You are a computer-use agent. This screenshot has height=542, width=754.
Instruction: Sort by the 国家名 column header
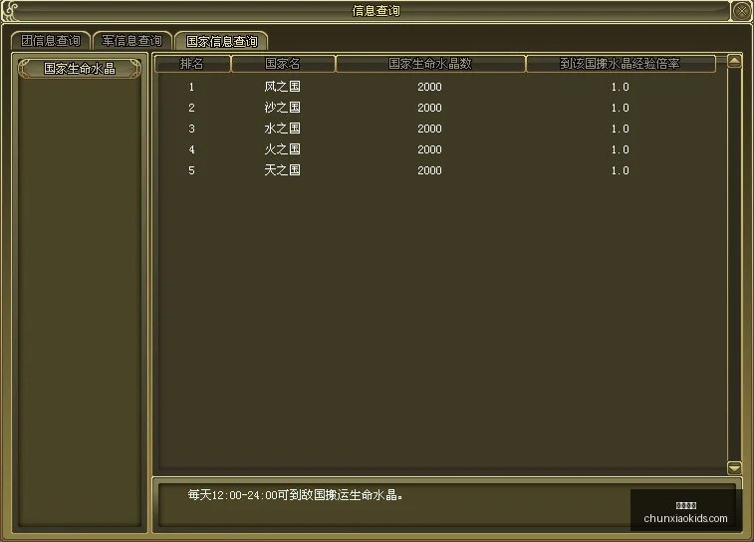tap(283, 64)
